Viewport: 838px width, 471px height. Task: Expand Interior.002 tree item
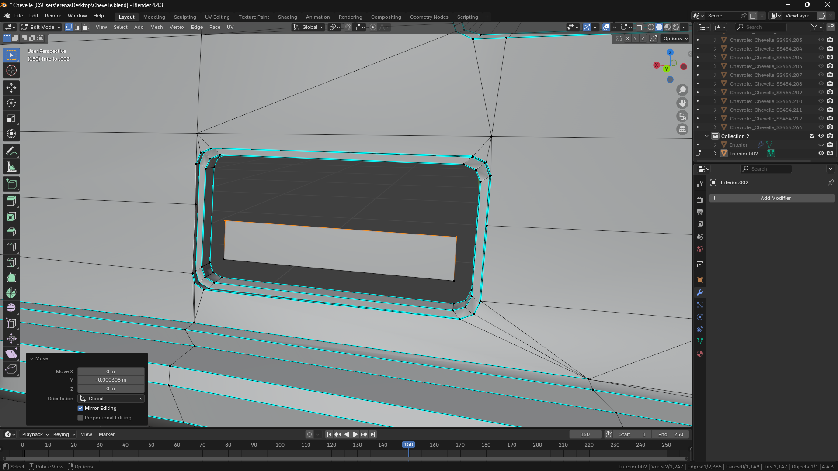pos(715,153)
